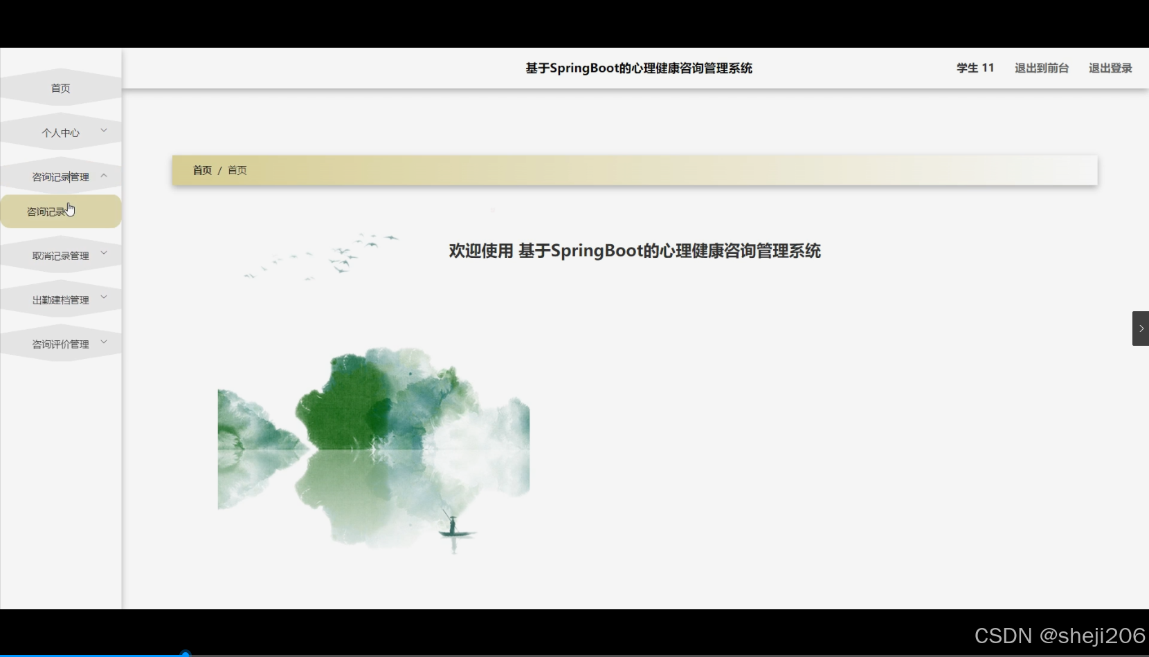The width and height of the screenshot is (1149, 657).
Task: Click 退出登录 to log out
Action: click(x=1110, y=68)
